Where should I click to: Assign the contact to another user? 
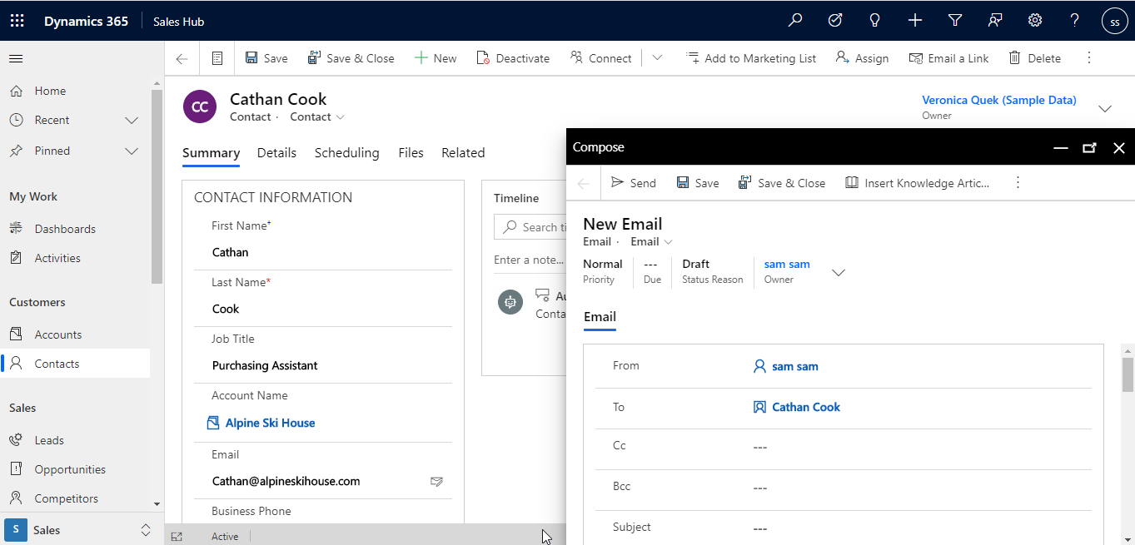coord(862,58)
